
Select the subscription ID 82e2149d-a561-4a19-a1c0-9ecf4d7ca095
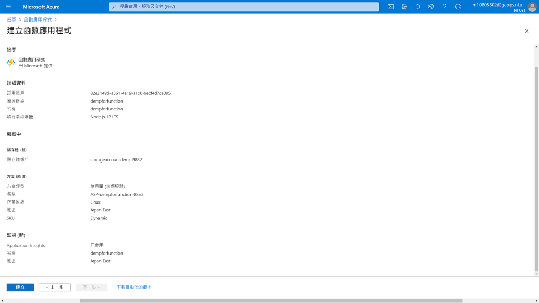pyautogui.click(x=131, y=93)
